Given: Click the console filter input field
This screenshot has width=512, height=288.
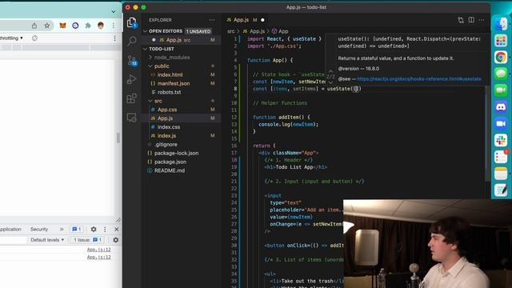Looking at the screenshot, I should [13, 240].
